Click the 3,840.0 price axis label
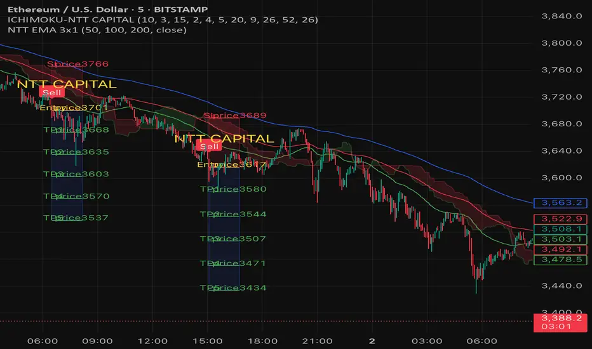This screenshot has width=592, height=349. click(562, 16)
